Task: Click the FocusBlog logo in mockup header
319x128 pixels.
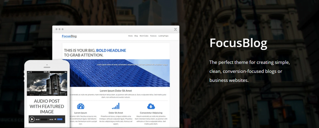Action: point(69,36)
